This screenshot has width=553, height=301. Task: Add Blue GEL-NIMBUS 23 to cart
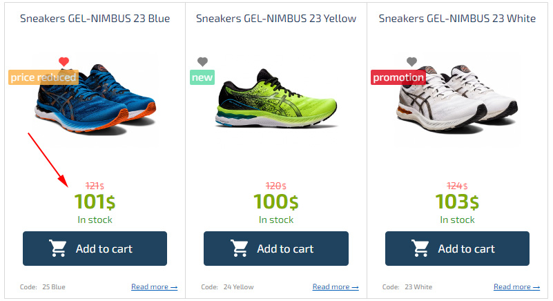pos(95,249)
